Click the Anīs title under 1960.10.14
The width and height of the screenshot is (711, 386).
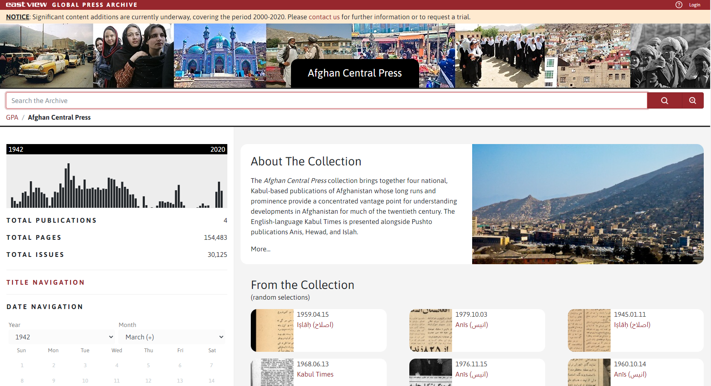coord(630,374)
